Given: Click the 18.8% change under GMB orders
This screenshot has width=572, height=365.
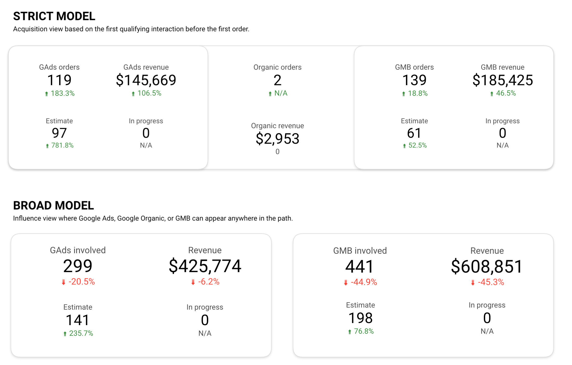Looking at the screenshot, I should 418,93.
